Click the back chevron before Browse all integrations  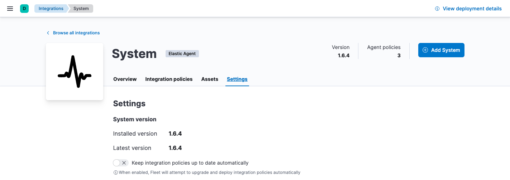click(x=48, y=33)
